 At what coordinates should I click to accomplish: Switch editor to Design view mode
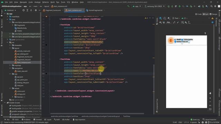click(x=213, y=14)
